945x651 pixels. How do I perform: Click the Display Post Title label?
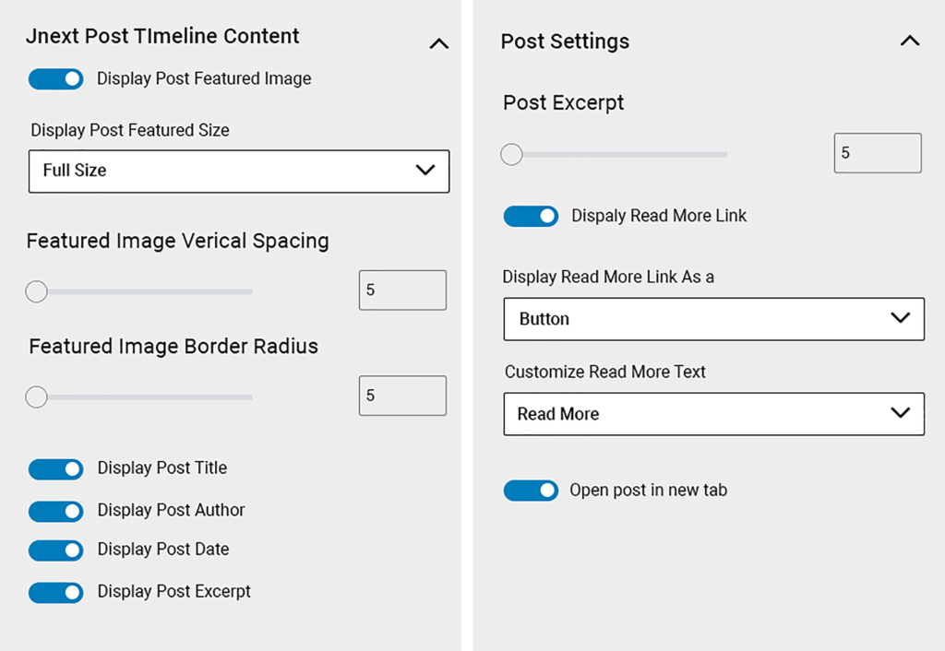click(162, 468)
